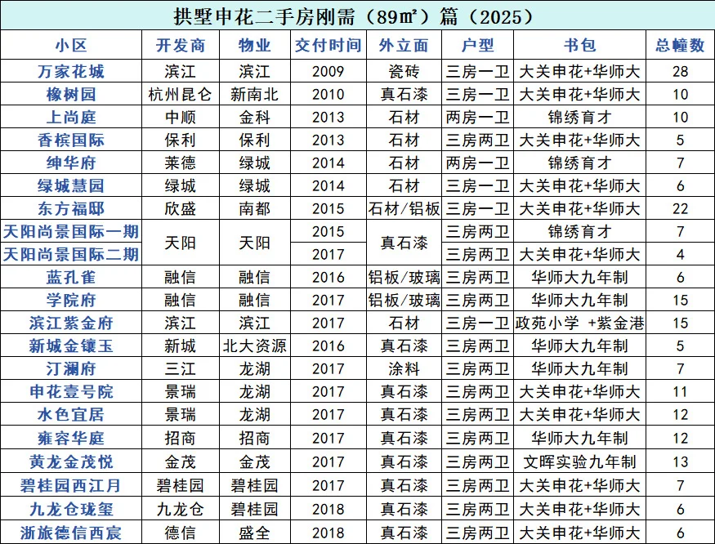Select the 欣盛 developer cell
This screenshot has height=544, width=715.
tap(181, 208)
